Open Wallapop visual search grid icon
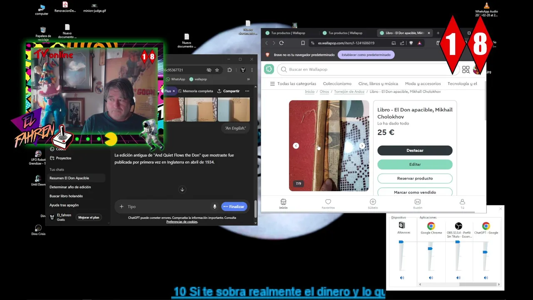Viewport: 533px width, 300px height. click(466, 70)
